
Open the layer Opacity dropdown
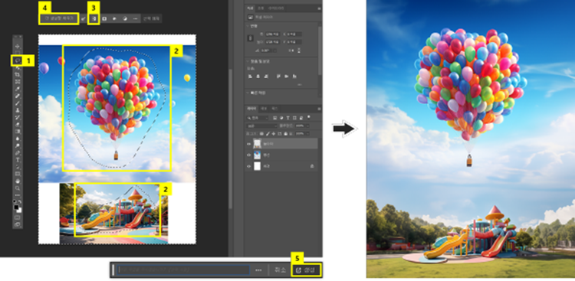pyautogui.click(x=307, y=126)
